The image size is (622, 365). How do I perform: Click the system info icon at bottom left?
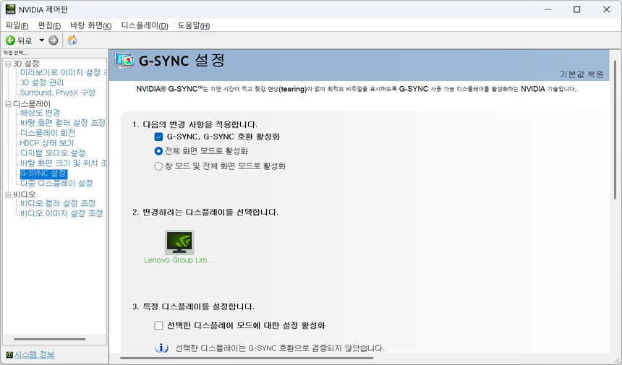pyautogui.click(x=9, y=355)
